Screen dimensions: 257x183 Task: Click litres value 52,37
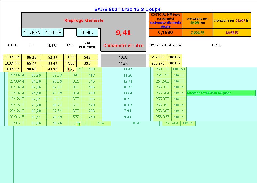pos(53,57)
